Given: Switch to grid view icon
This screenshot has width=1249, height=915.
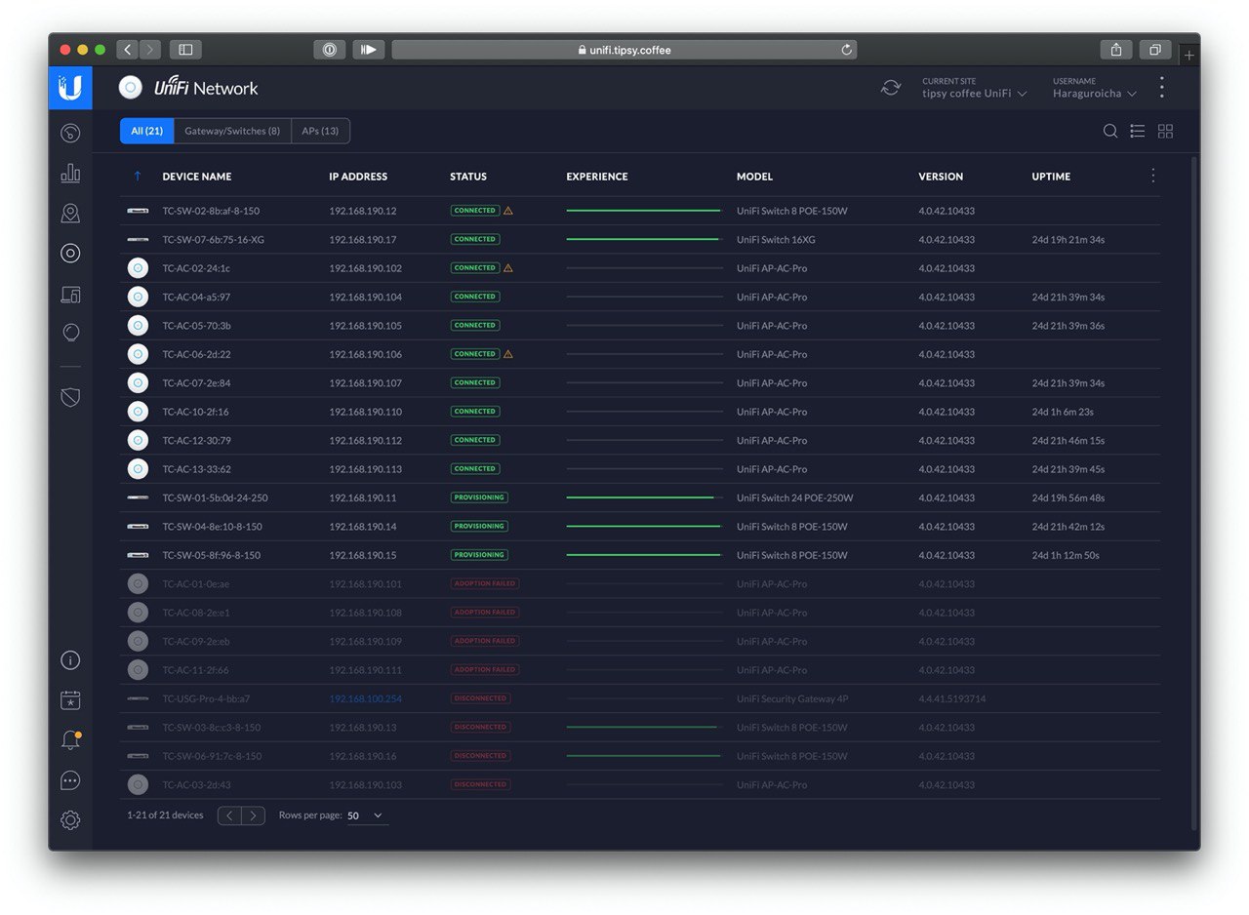Looking at the screenshot, I should tap(1165, 131).
